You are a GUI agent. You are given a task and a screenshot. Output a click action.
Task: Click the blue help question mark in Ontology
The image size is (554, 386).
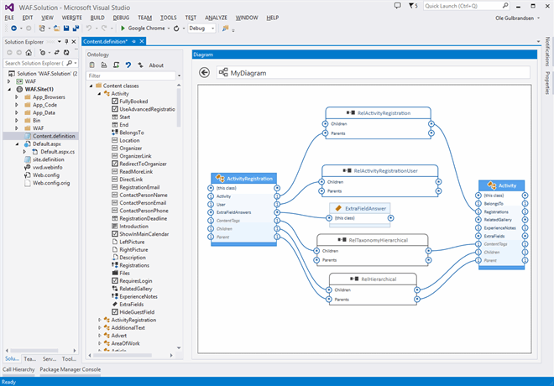pos(128,65)
